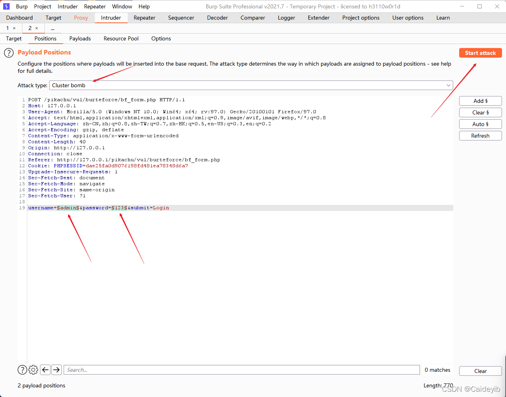Maximize the Burp Suite window

pyautogui.click(x=480, y=6)
